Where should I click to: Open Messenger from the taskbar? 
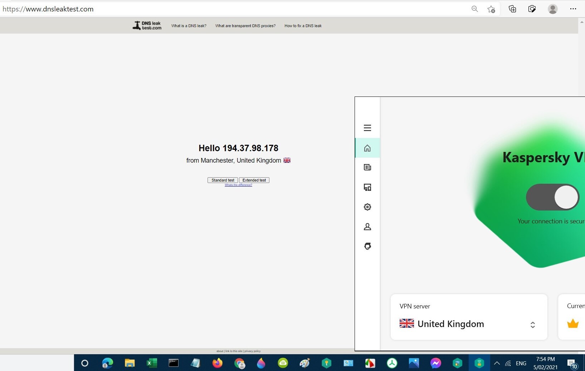[x=435, y=363]
